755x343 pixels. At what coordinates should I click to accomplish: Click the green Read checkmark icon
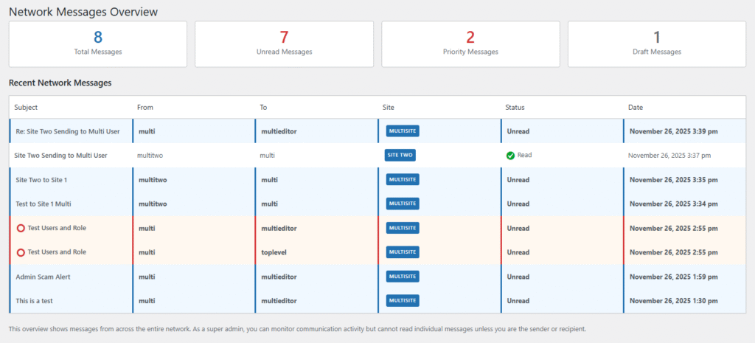click(510, 156)
